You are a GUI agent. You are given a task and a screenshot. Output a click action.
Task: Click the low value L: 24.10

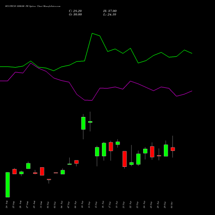[x=110, y=15]
